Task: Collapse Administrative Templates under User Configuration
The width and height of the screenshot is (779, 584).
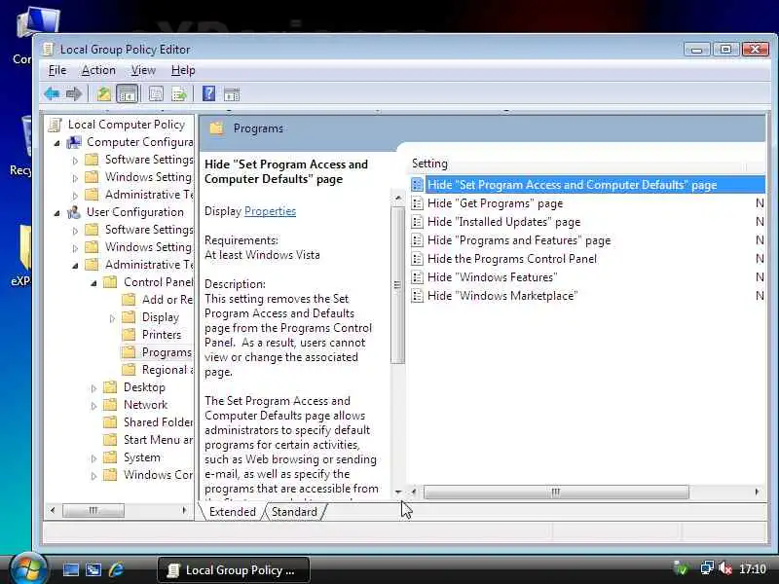Action: pyautogui.click(x=75, y=266)
